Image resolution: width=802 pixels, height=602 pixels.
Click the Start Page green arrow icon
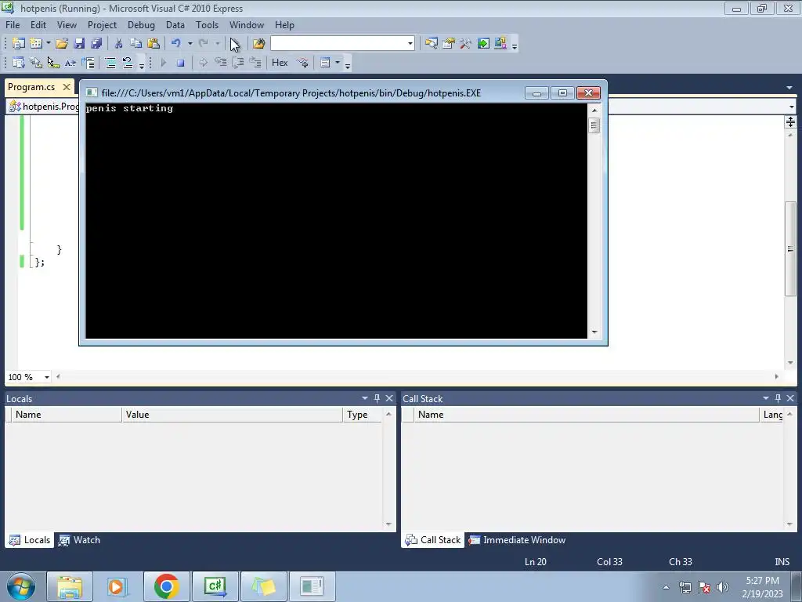coord(482,44)
